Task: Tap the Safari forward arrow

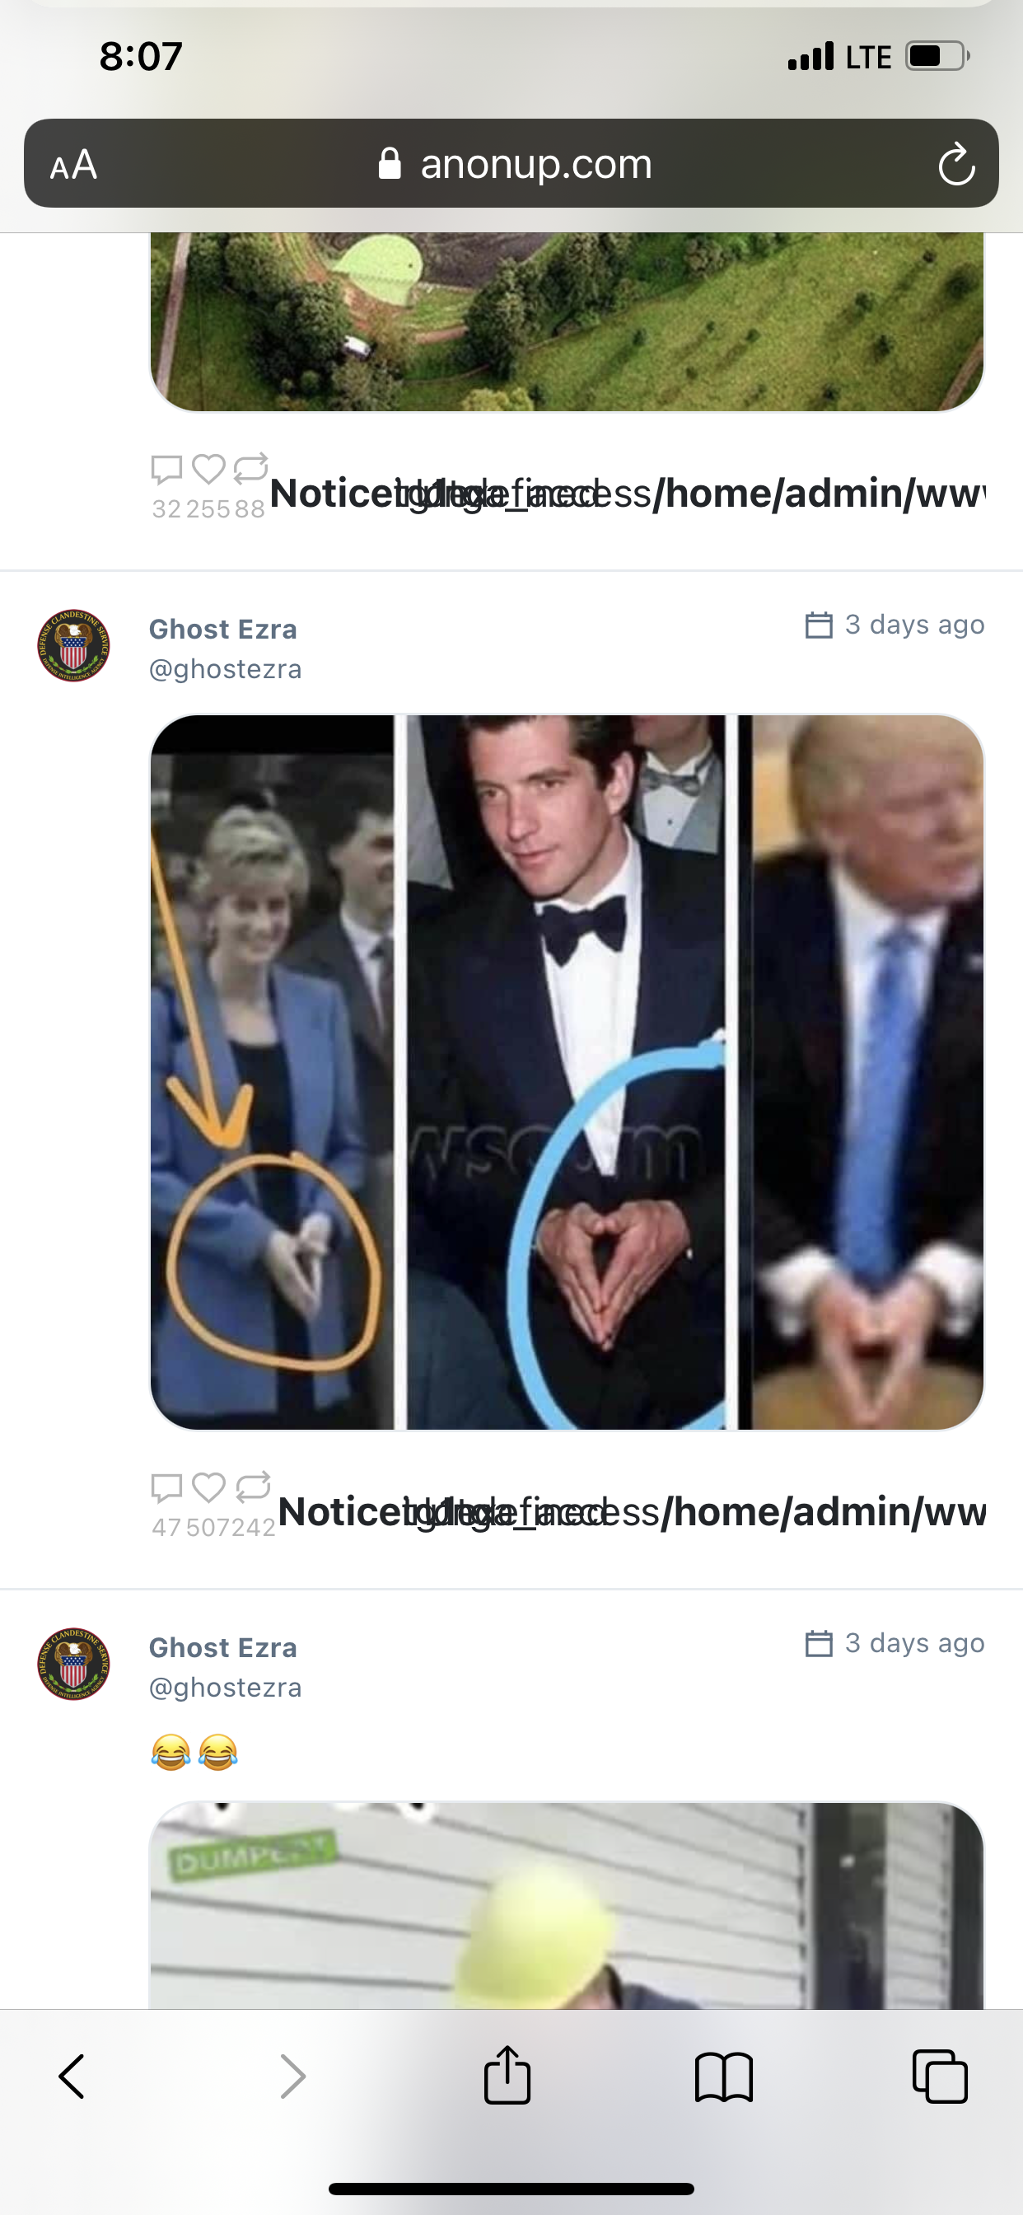Action: point(292,2077)
